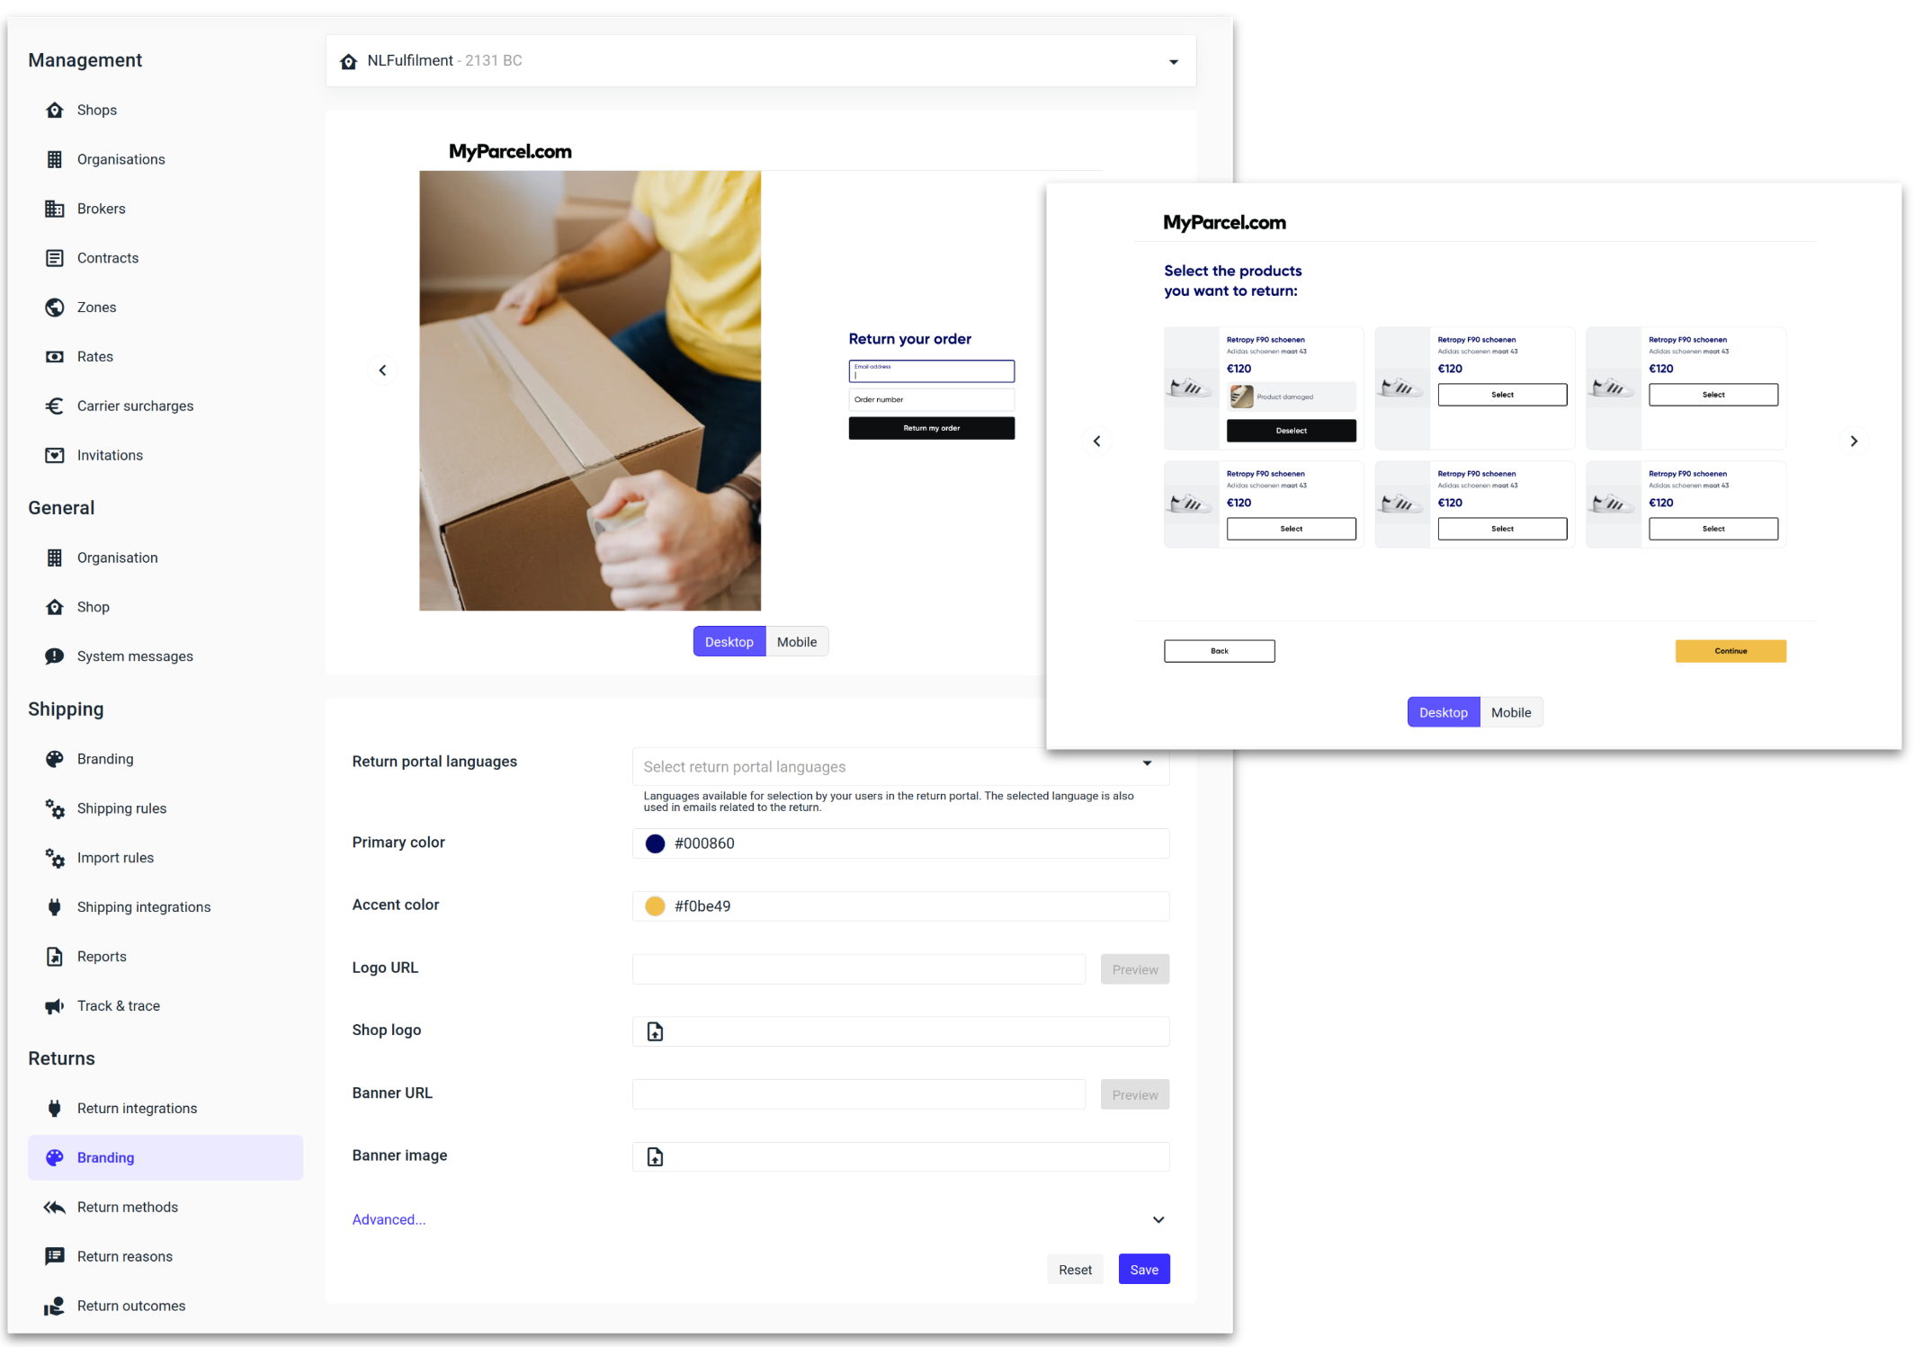This screenshot has height=1347, width=1914.
Task: Click the Advanced... link
Action: (x=389, y=1220)
